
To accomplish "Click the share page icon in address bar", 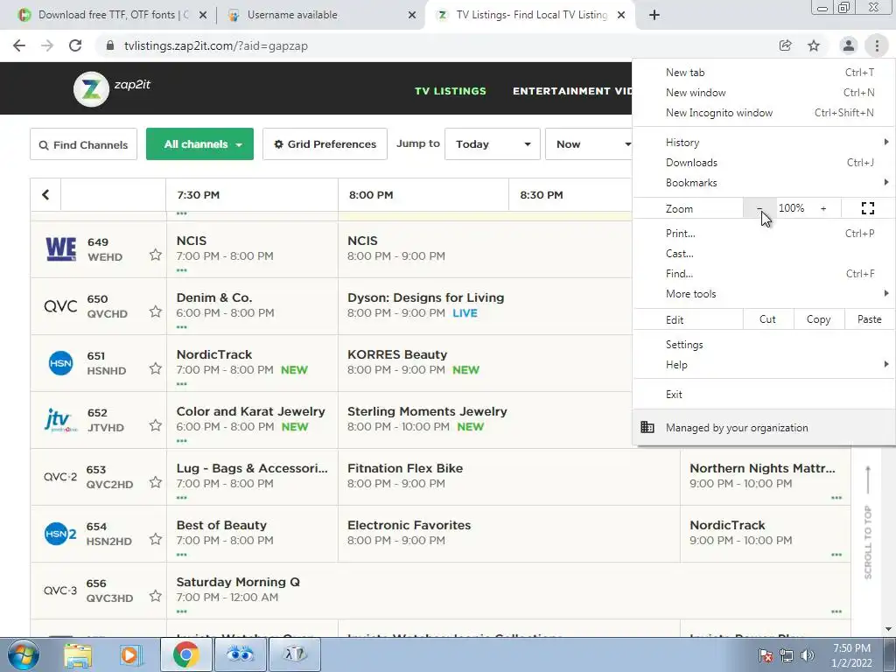I will coord(785,45).
